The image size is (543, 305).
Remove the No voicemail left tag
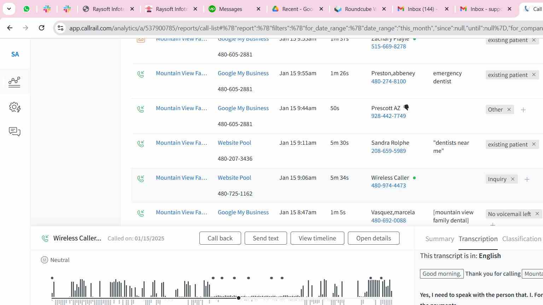click(537, 214)
